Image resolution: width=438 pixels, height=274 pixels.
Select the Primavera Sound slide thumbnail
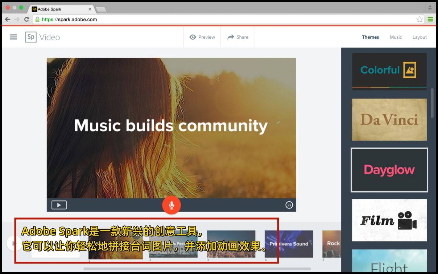pos(289,244)
